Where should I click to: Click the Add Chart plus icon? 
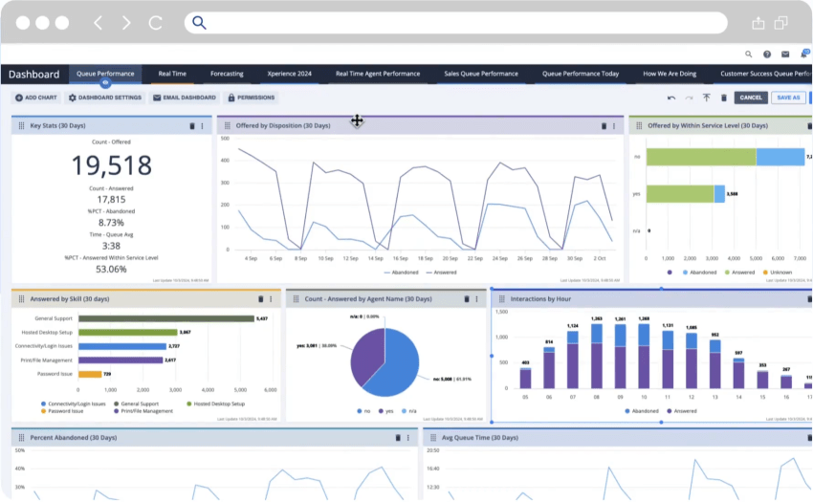coord(18,98)
